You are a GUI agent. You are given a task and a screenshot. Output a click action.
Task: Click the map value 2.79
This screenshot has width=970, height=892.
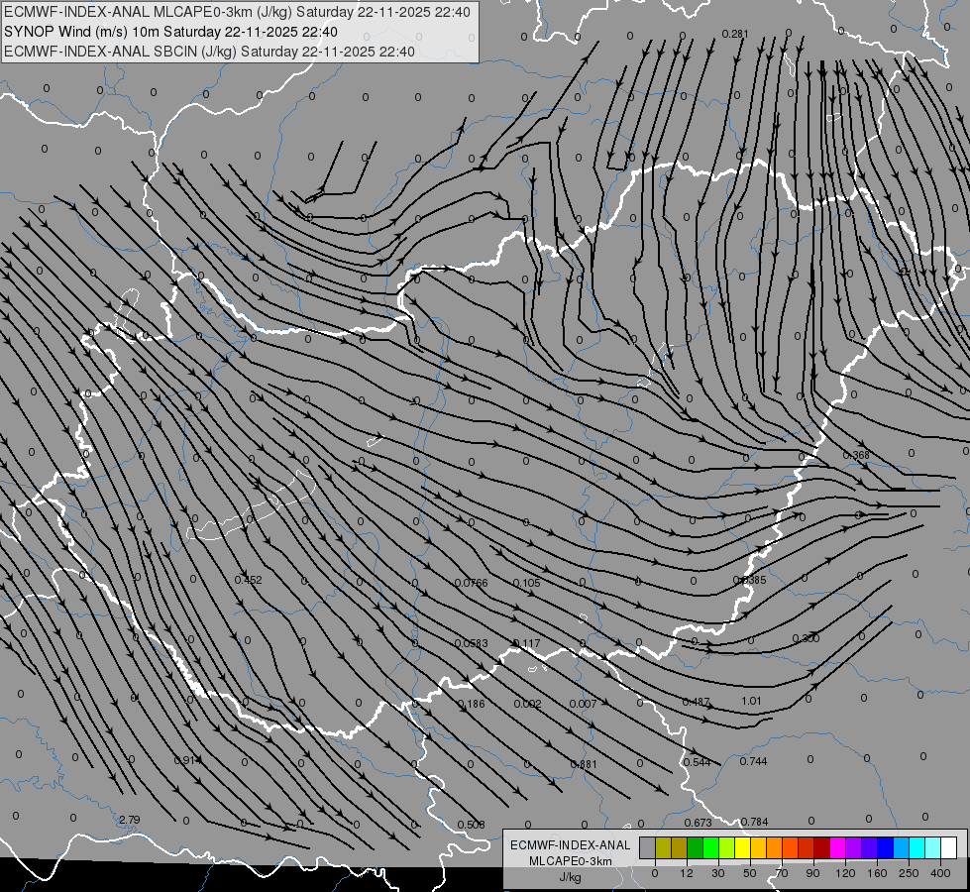[129, 820]
